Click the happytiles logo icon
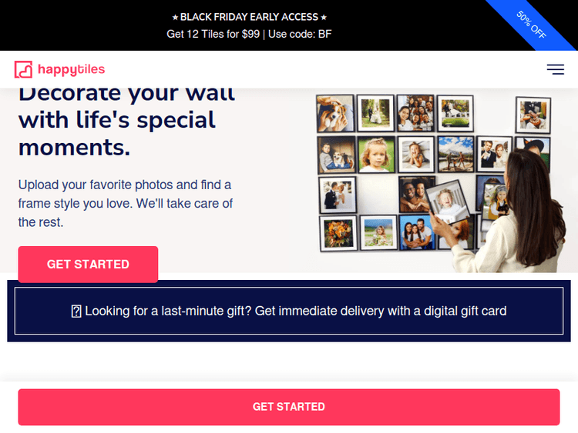578x433 pixels. pos(23,69)
